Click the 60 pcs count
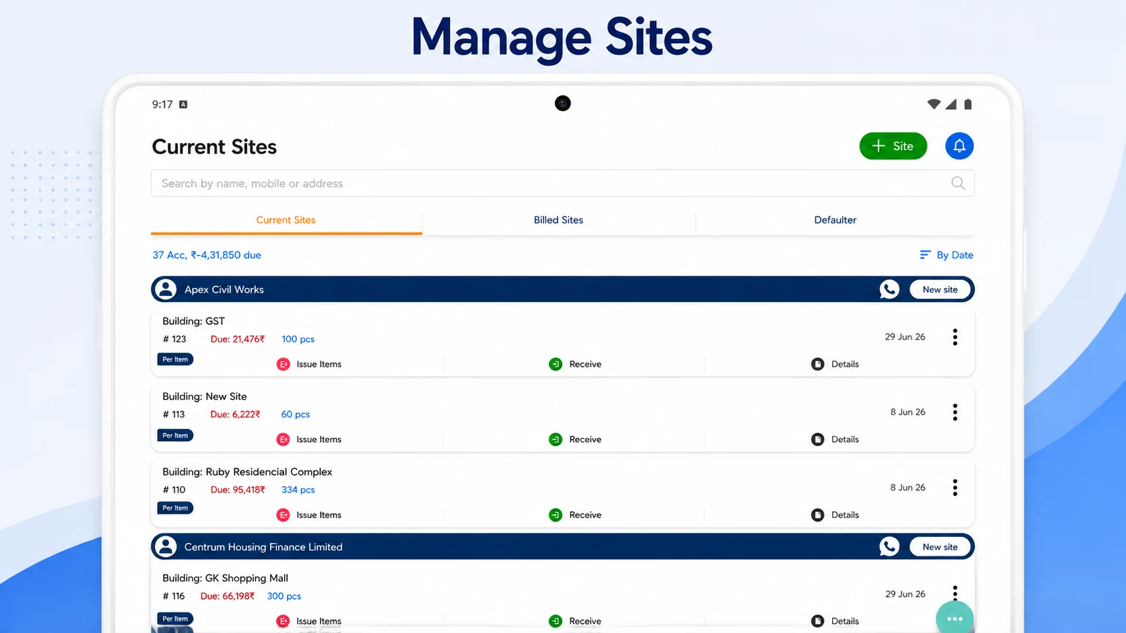 pyautogui.click(x=296, y=414)
